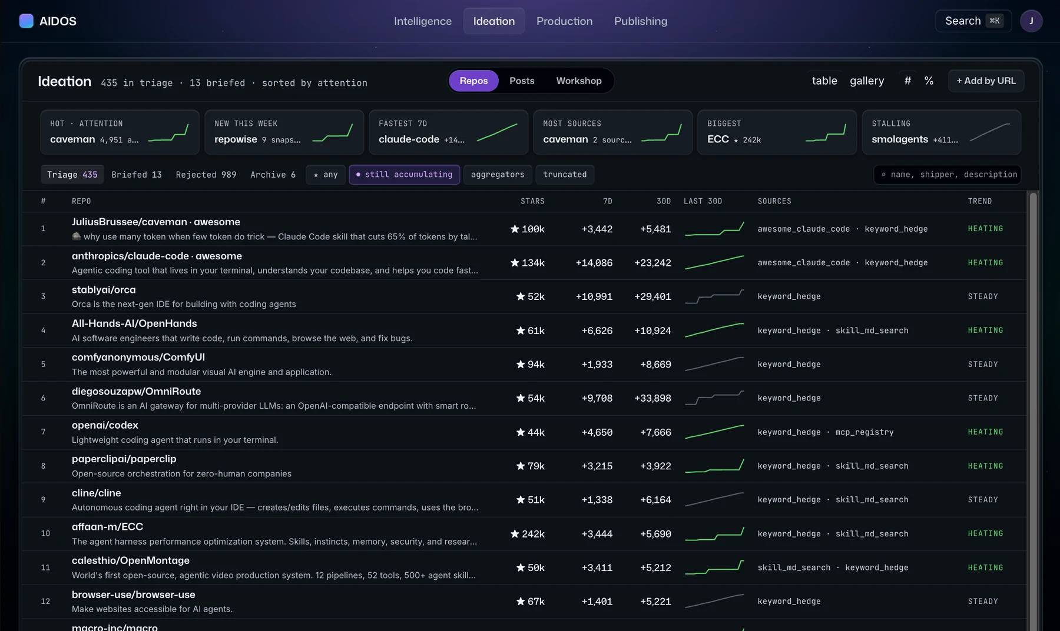The width and height of the screenshot is (1060, 631).
Task: Open the Hot Attention caveman card
Action: (120, 132)
